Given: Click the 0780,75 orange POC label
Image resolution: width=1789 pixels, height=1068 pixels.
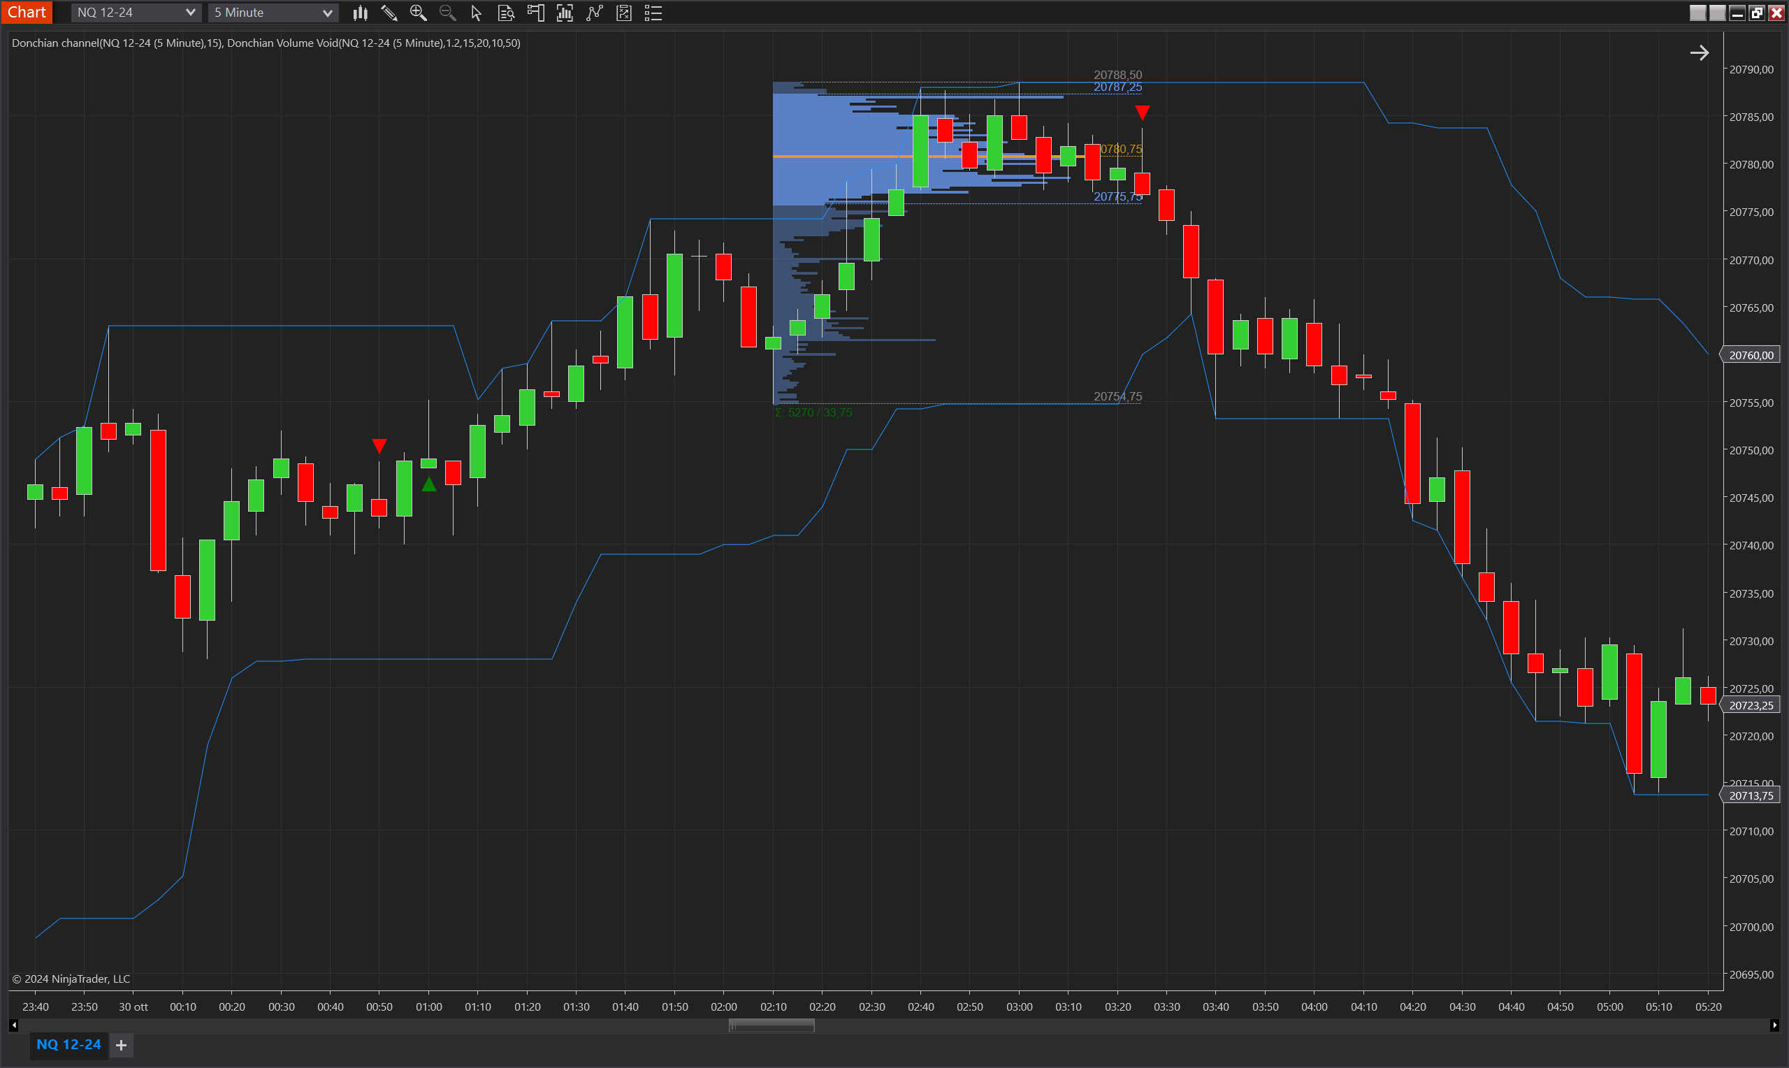Looking at the screenshot, I should (x=1121, y=149).
